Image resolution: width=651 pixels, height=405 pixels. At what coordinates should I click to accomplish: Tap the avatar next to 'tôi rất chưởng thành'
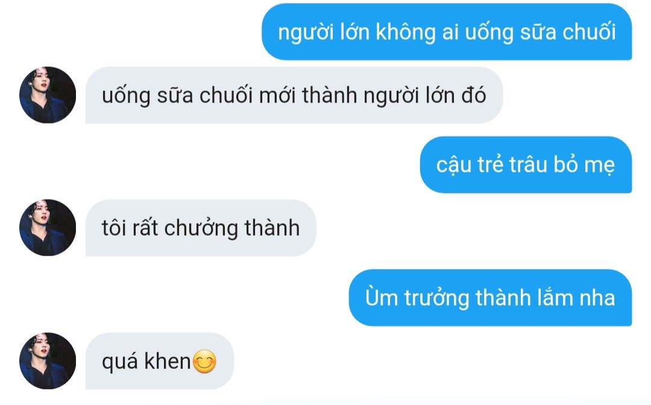(x=48, y=228)
